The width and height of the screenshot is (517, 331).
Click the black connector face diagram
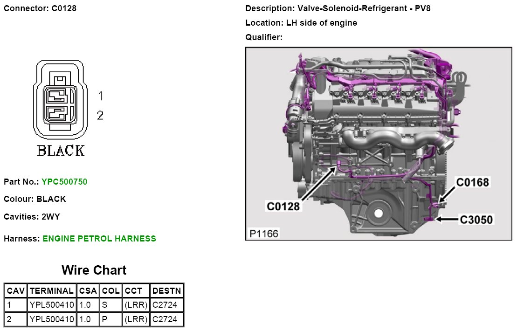tap(59, 100)
